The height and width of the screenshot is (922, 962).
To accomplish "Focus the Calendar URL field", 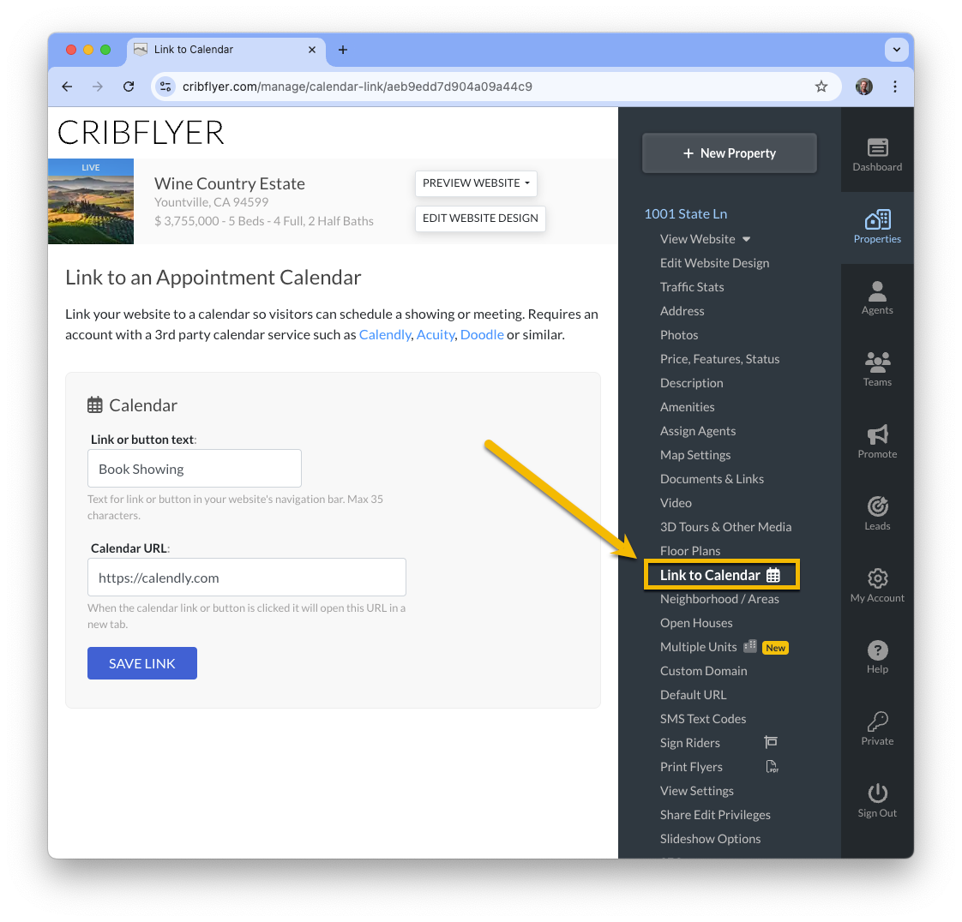I will pyautogui.click(x=247, y=577).
